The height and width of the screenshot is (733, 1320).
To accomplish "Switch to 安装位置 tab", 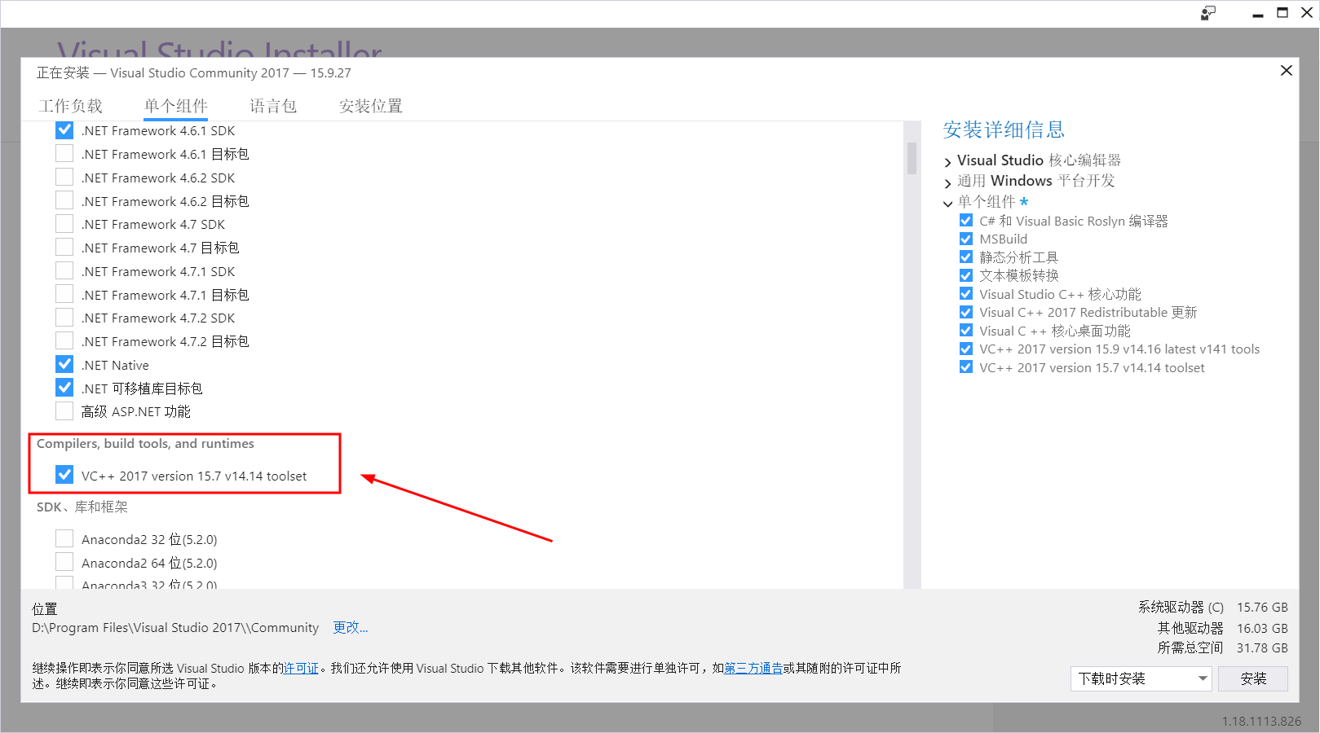I will (x=371, y=106).
